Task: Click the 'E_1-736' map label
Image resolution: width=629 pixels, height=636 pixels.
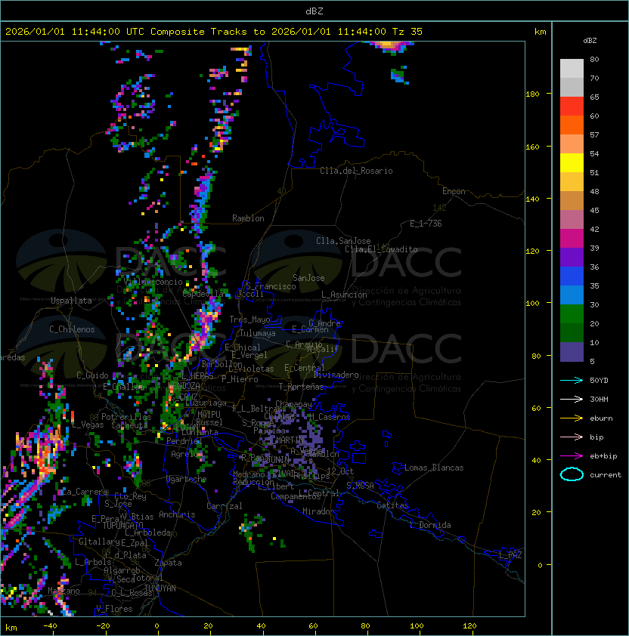Action: click(x=426, y=224)
